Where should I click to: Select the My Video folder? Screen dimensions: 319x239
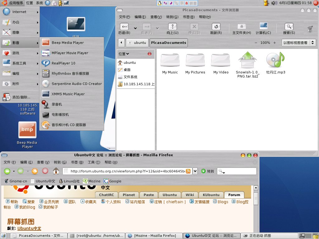coord(221,63)
